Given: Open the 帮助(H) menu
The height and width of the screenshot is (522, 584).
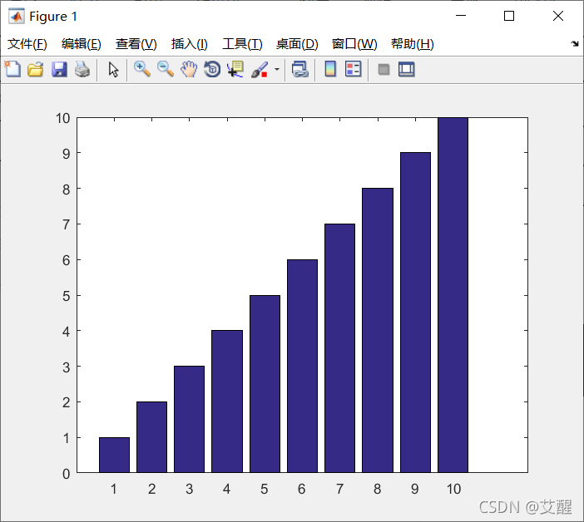Looking at the screenshot, I should click(413, 44).
